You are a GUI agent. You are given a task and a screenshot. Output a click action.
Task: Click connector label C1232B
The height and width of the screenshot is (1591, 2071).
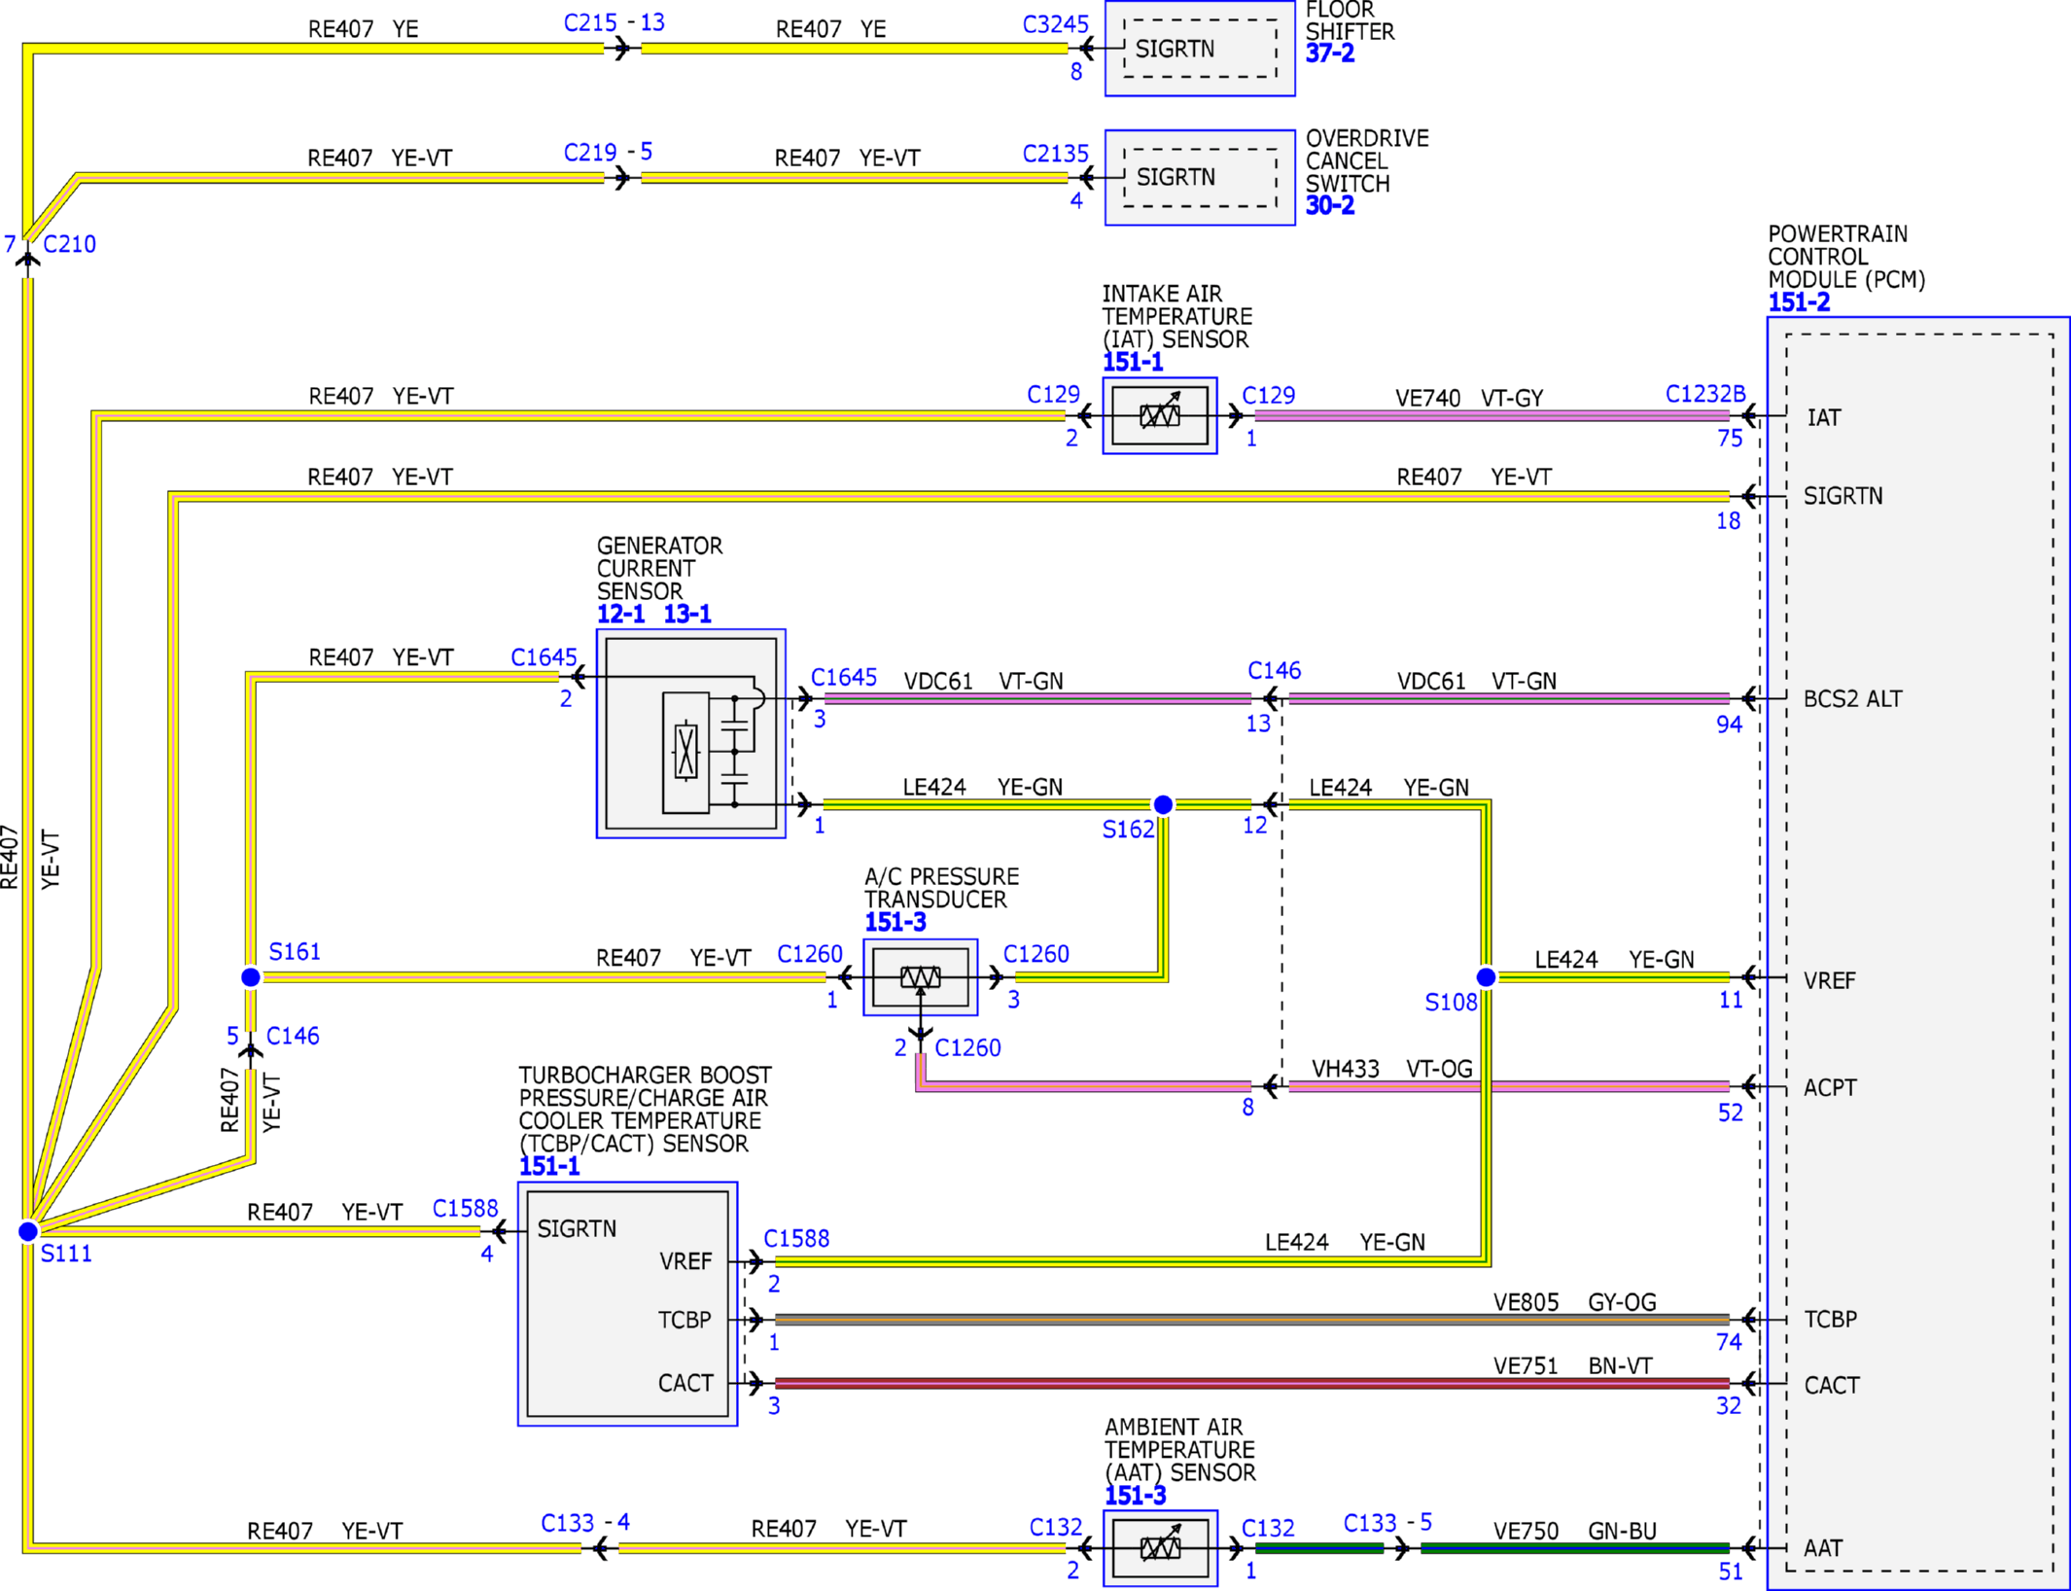tap(1705, 394)
